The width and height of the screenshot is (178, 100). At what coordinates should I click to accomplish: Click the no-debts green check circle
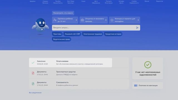[x=148, y=65]
